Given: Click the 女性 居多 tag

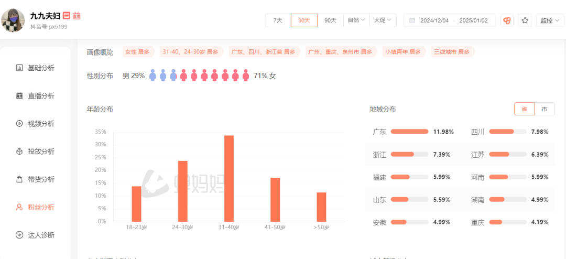Looking at the screenshot, I should (137, 52).
